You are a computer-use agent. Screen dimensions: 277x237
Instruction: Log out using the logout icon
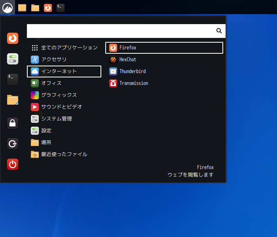(13, 144)
